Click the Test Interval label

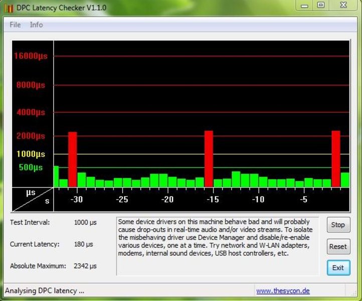coord(30,222)
